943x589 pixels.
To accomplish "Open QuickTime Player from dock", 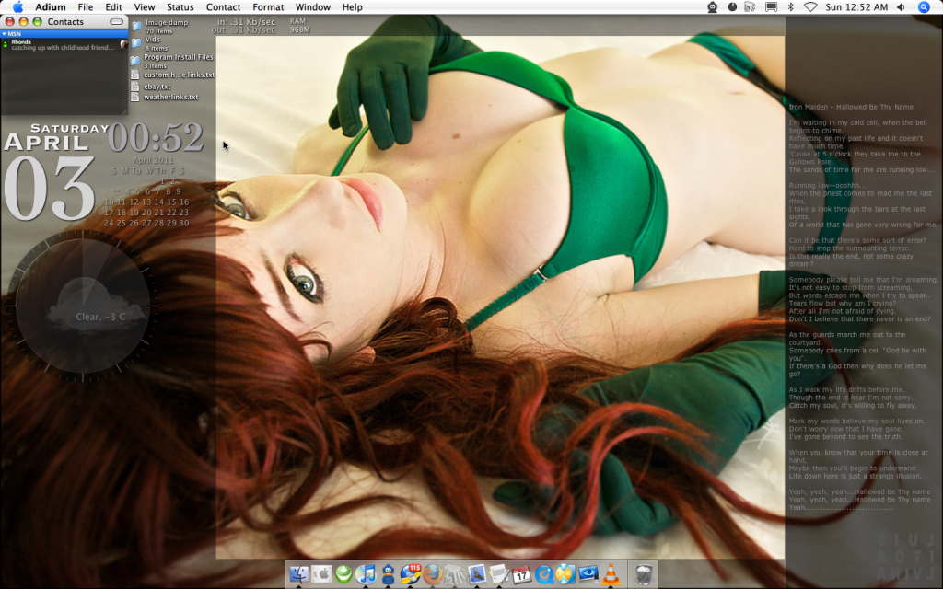I will [x=543, y=574].
